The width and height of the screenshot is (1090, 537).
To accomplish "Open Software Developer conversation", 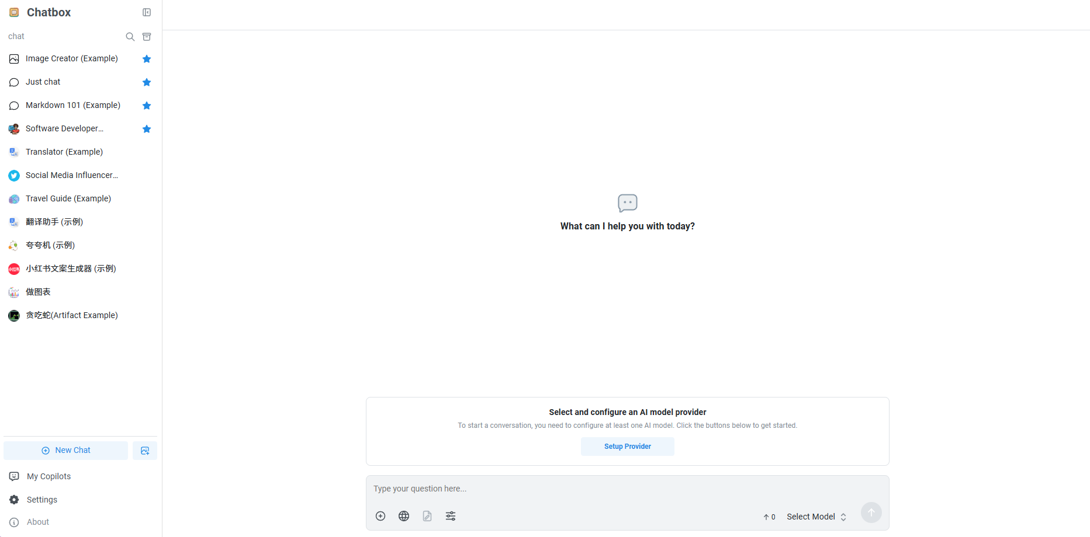I will pyautogui.click(x=81, y=129).
